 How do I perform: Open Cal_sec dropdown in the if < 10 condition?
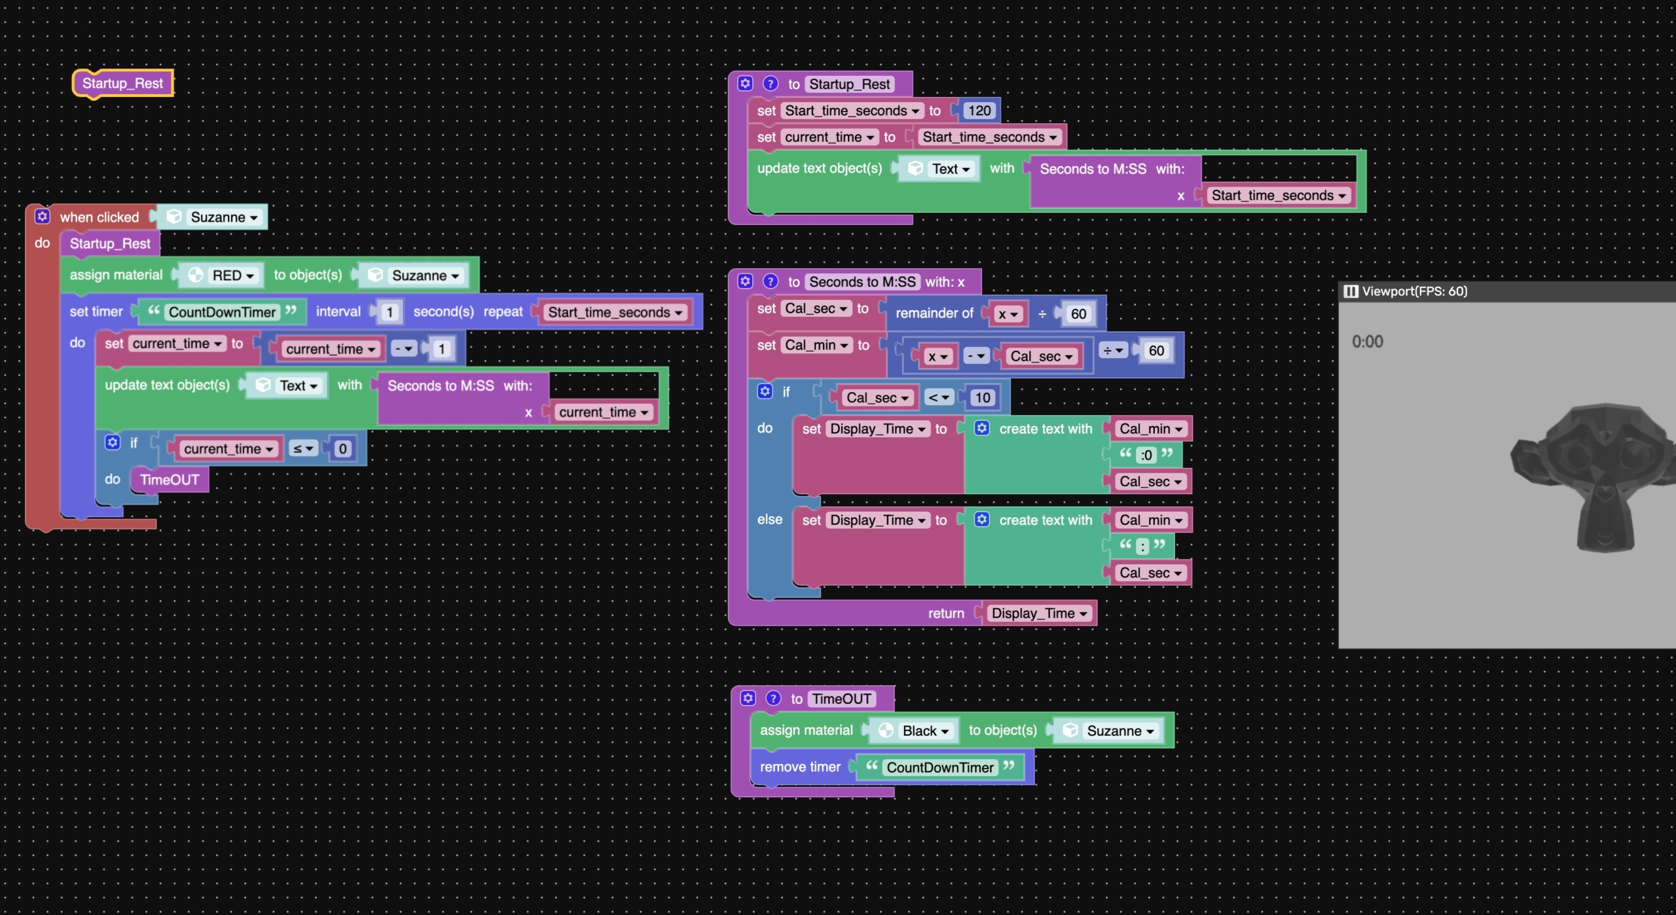tap(877, 397)
